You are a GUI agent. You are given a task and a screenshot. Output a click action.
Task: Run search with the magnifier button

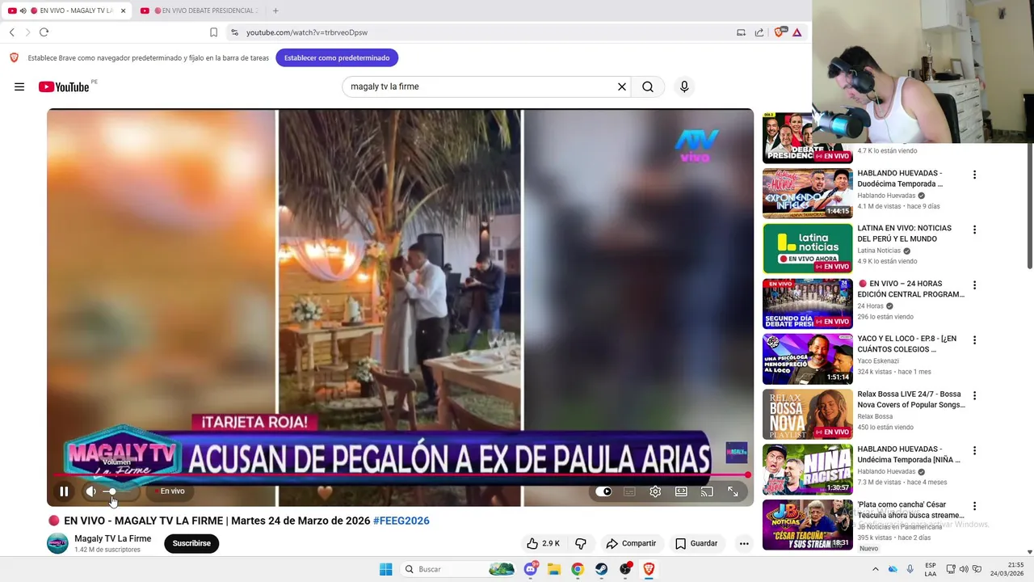point(648,86)
